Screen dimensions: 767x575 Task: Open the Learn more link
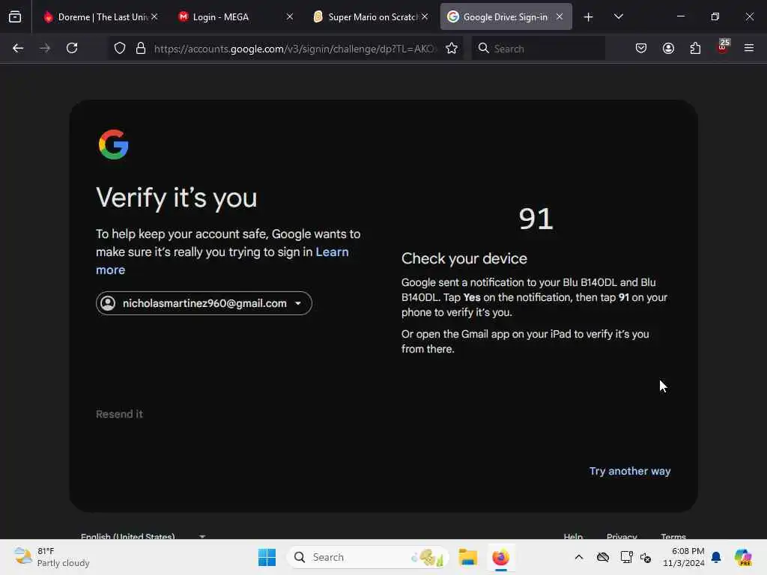coord(222,261)
